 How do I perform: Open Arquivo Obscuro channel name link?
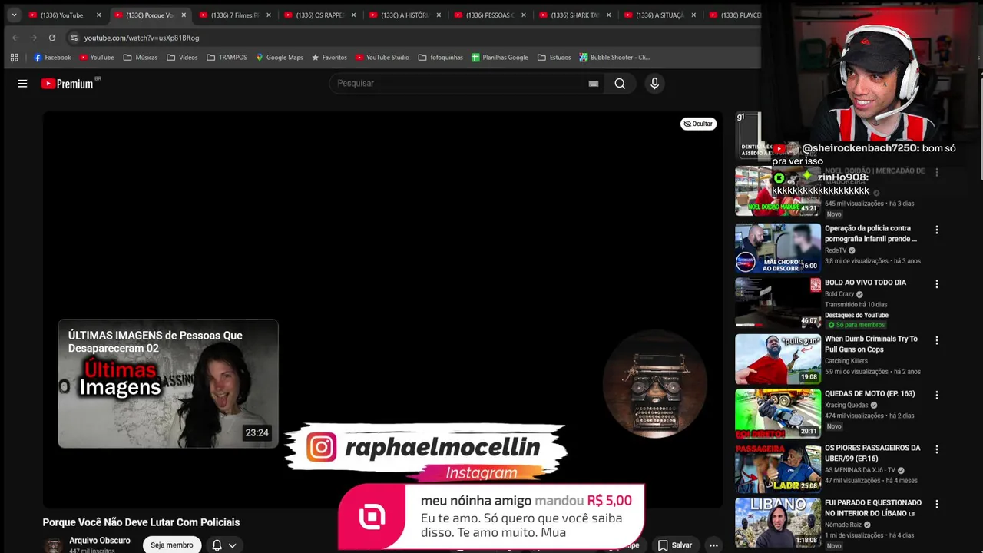[x=100, y=541]
